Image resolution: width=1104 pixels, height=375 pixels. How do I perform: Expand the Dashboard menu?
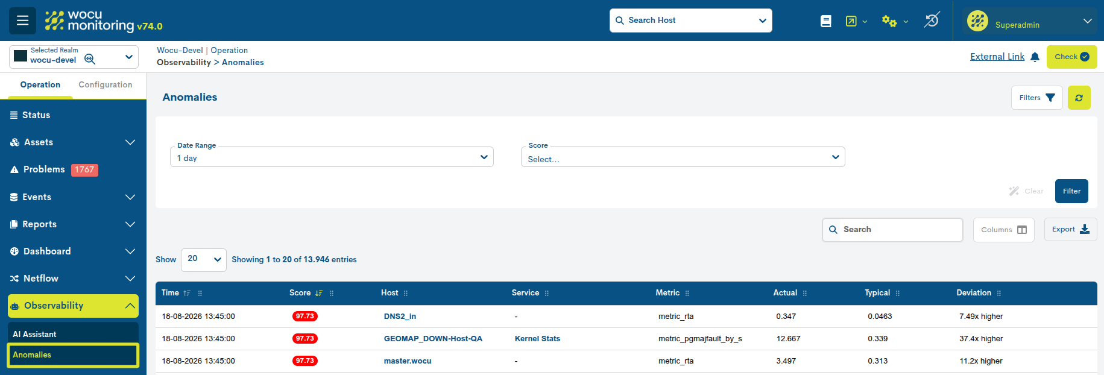[73, 251]
